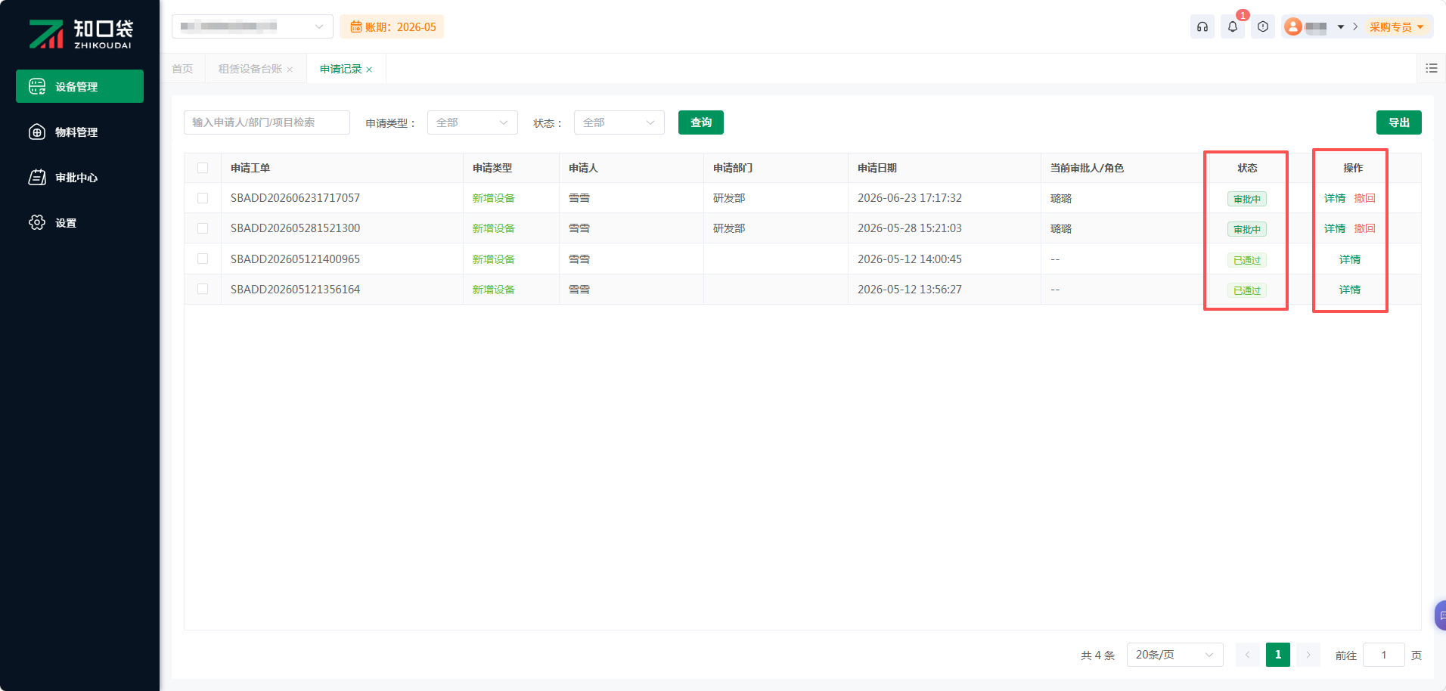Open 详情 for SBADD202606231717057
1446x691 pixels.
pyautogui.click(x=1335, y=198)
